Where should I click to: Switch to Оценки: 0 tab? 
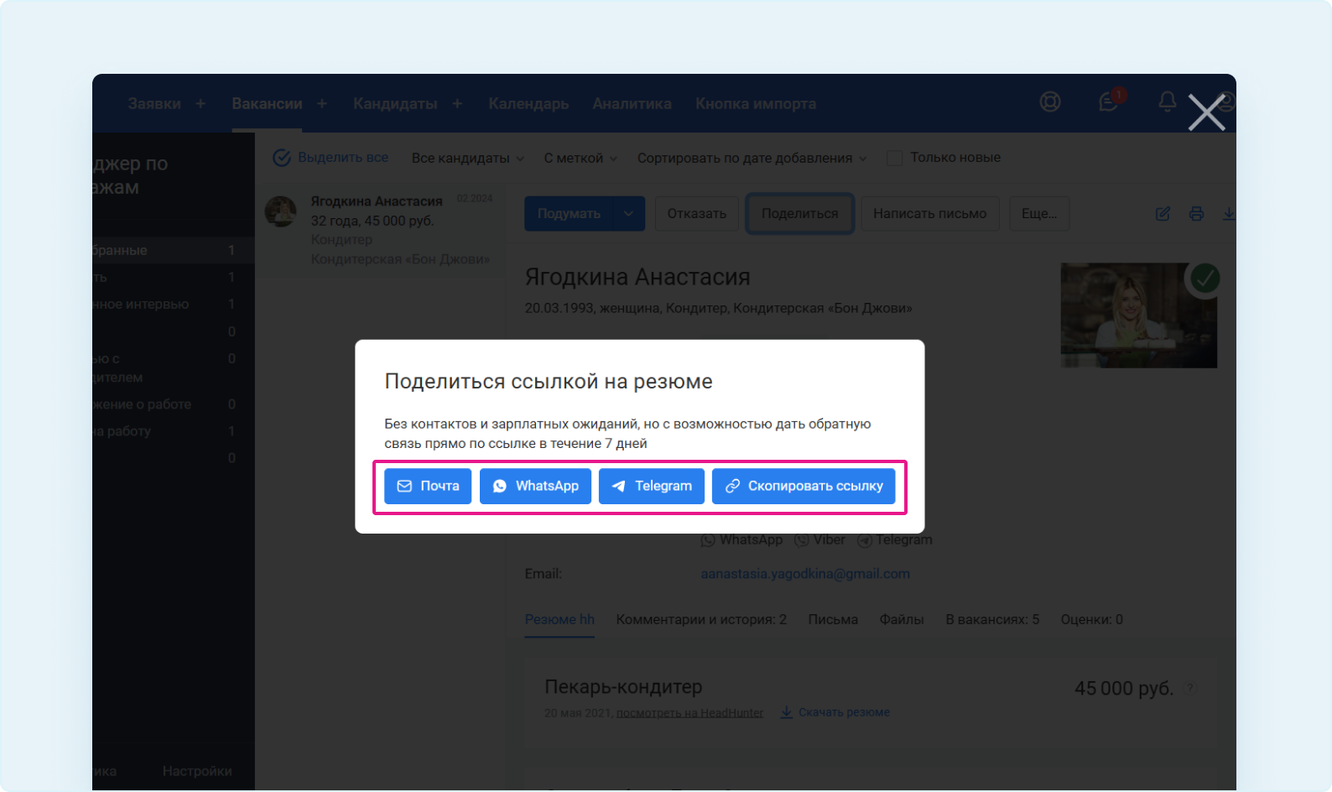(1091, 619)
